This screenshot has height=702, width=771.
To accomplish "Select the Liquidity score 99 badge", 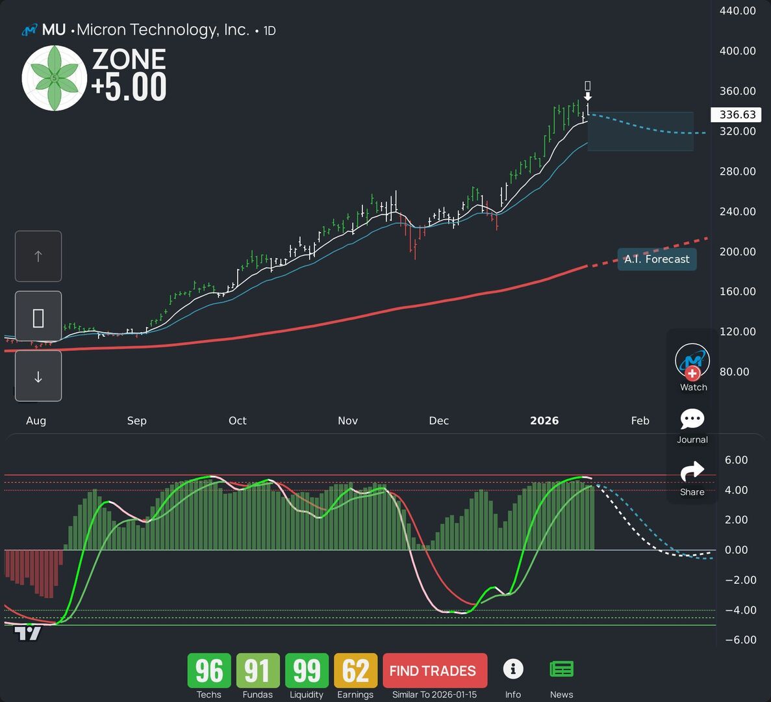I will [307, 671].
